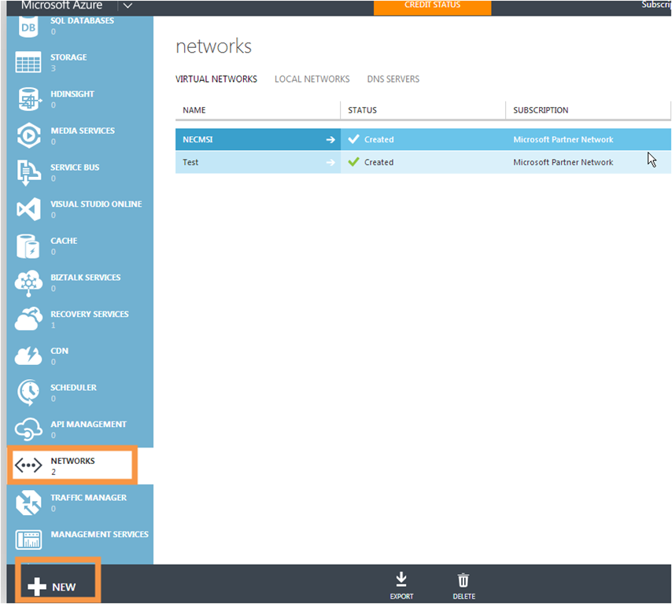Image resolution: width=672 pixels, height=604 pixels.
Task: Click the Delete trash icon
Action: 463,580
